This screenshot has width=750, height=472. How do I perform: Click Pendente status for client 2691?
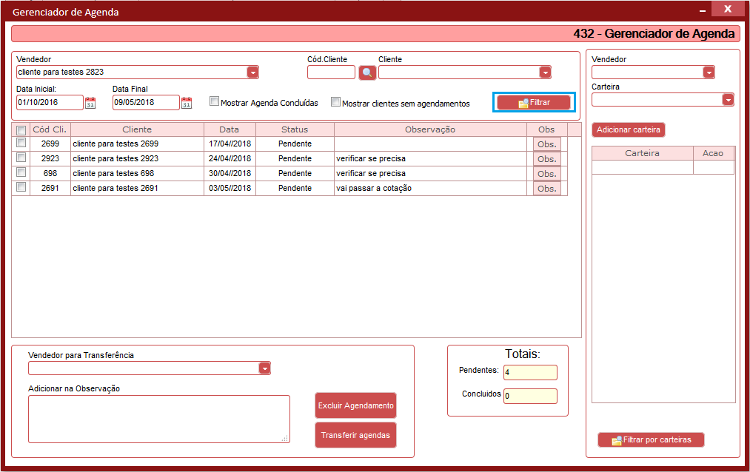pos(295,188)
